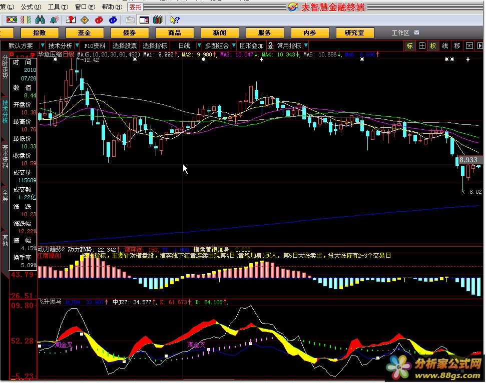This screenshot has height=383, width=486.
Task: Click the 大智慧 logo in title bar
Action: (293, 7)
